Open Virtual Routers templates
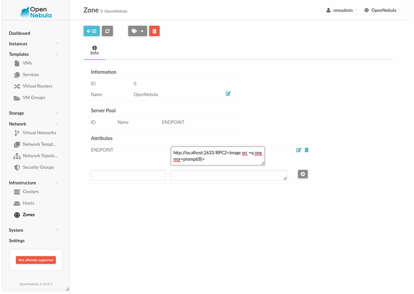 coord(37,86)
